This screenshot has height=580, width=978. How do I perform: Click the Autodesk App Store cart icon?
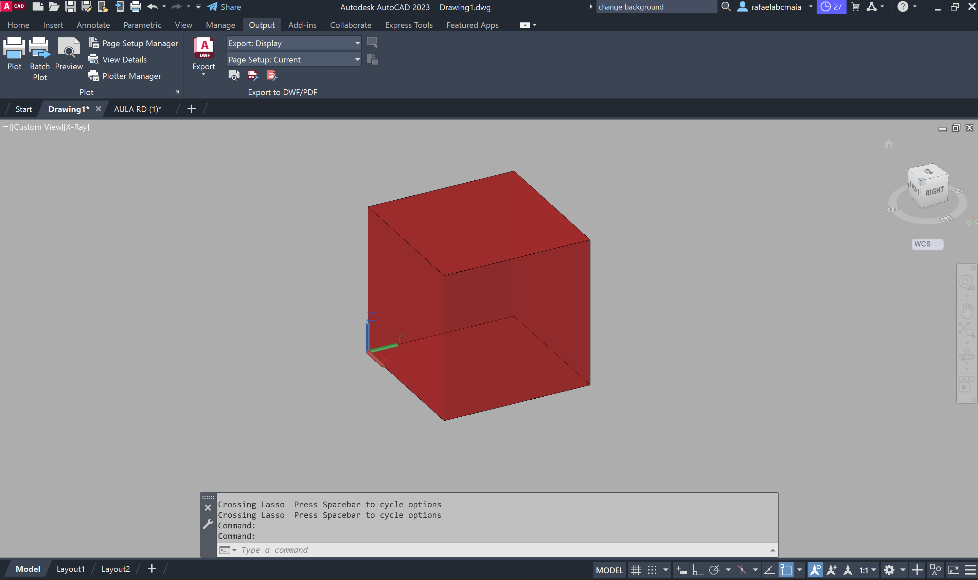point(856,7)
